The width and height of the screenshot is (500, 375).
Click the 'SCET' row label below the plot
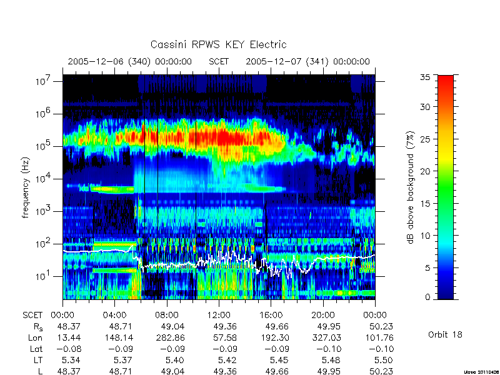(x=32, y=316)
